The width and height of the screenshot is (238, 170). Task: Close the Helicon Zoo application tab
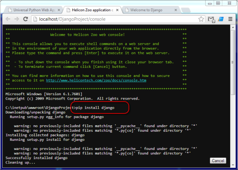point(117,10)
